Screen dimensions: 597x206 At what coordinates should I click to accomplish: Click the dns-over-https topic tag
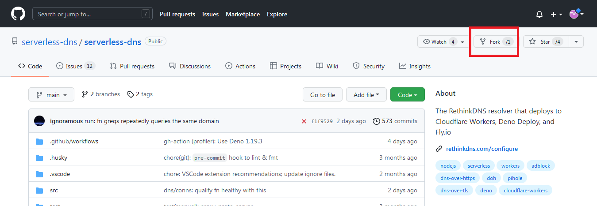click(x=458, y=178)
